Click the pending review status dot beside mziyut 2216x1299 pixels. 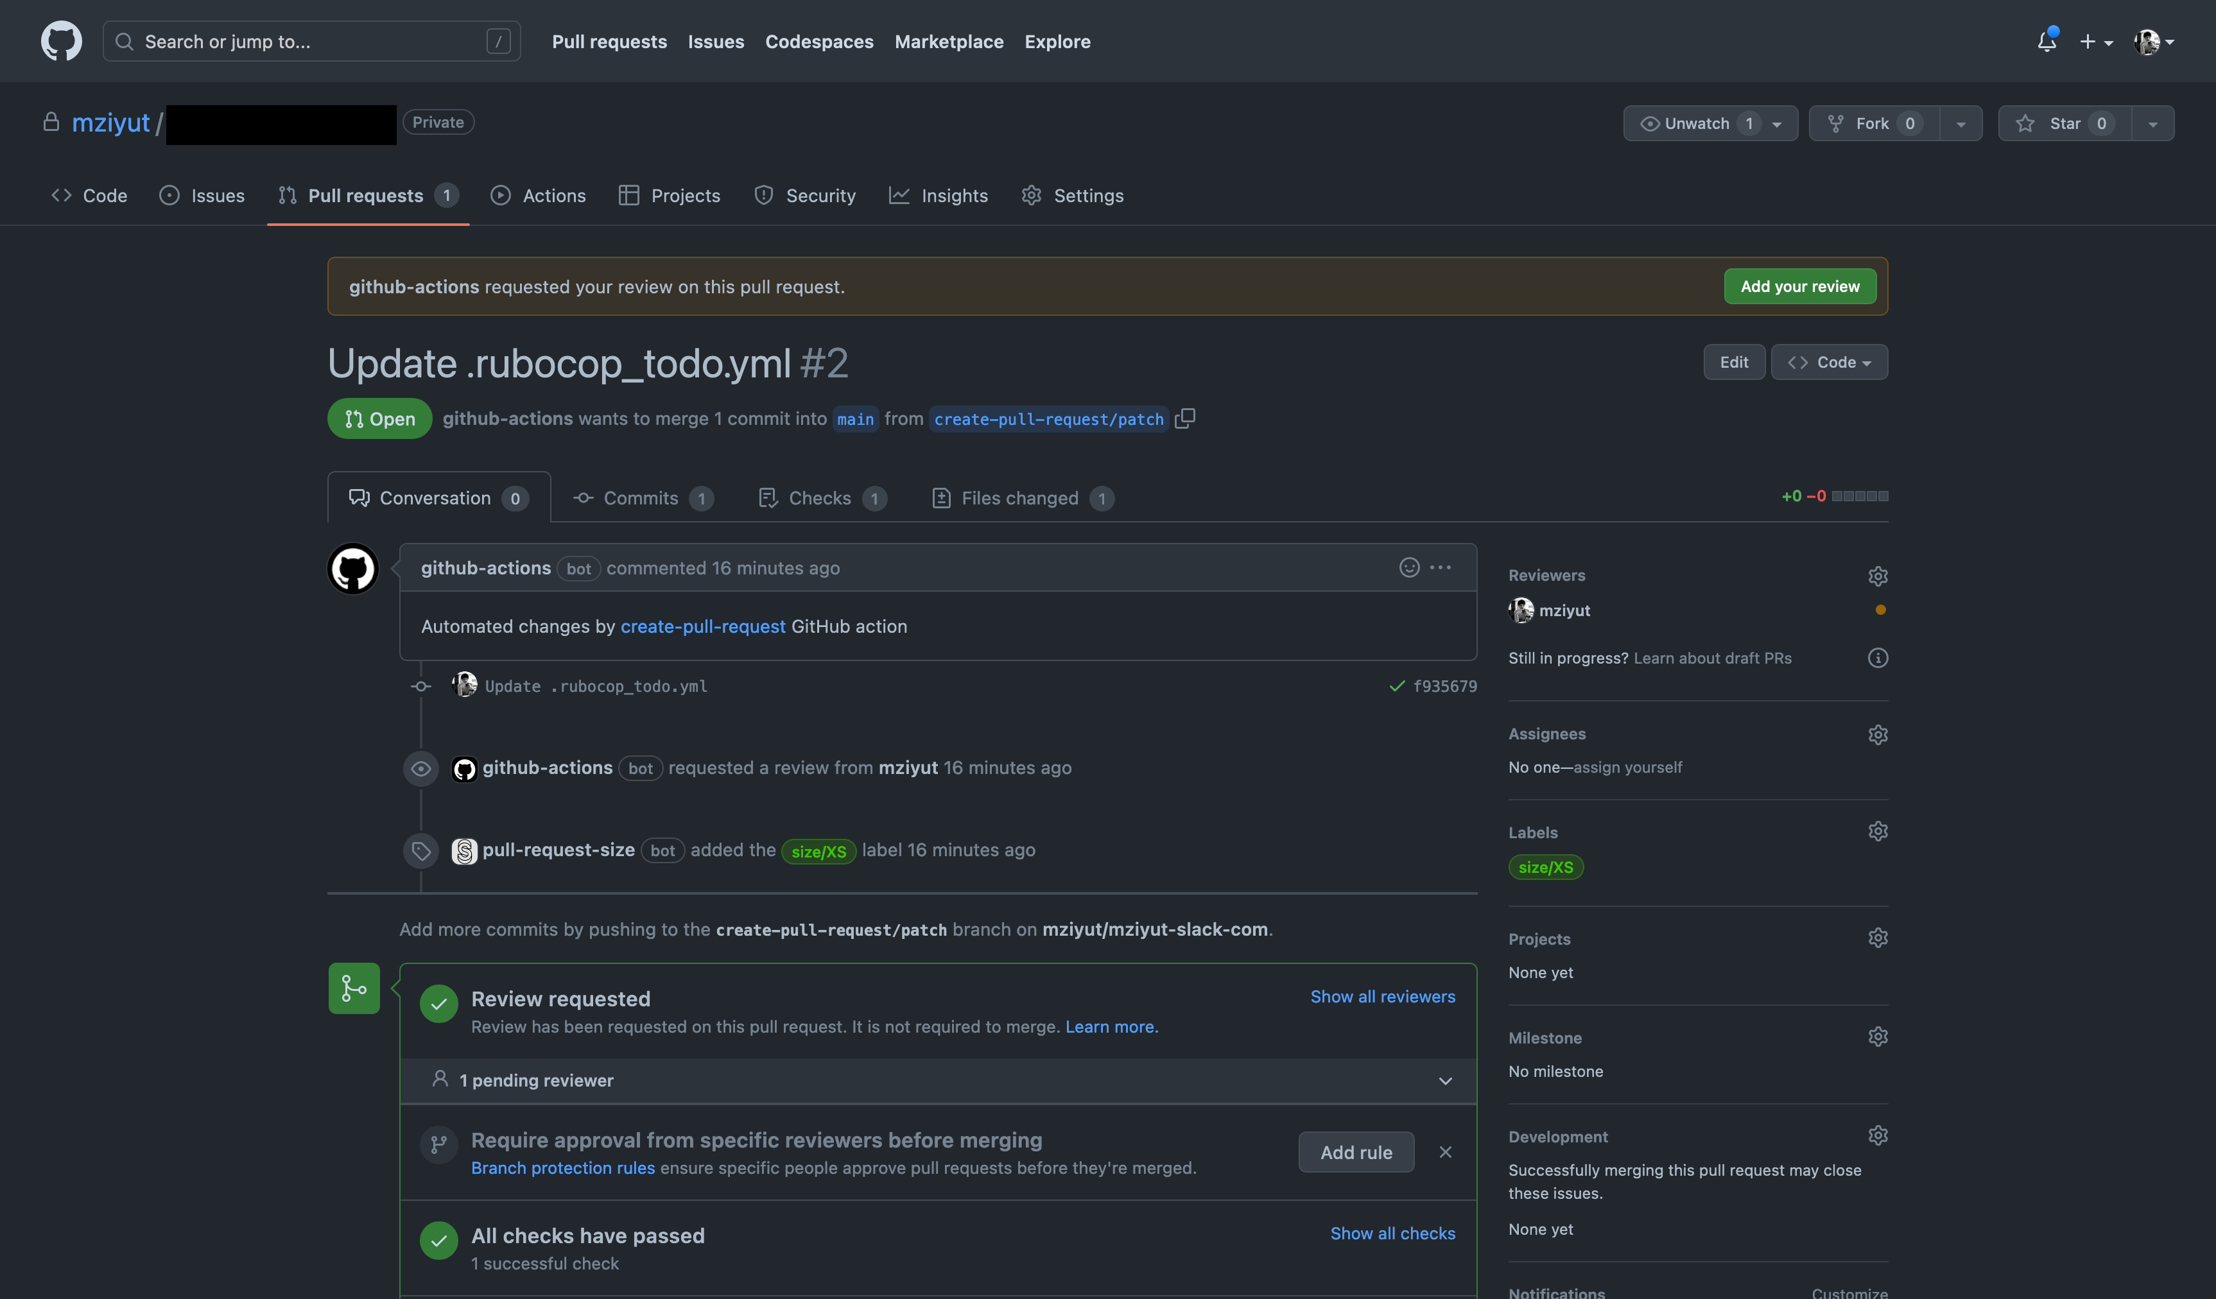[1880, 610]
